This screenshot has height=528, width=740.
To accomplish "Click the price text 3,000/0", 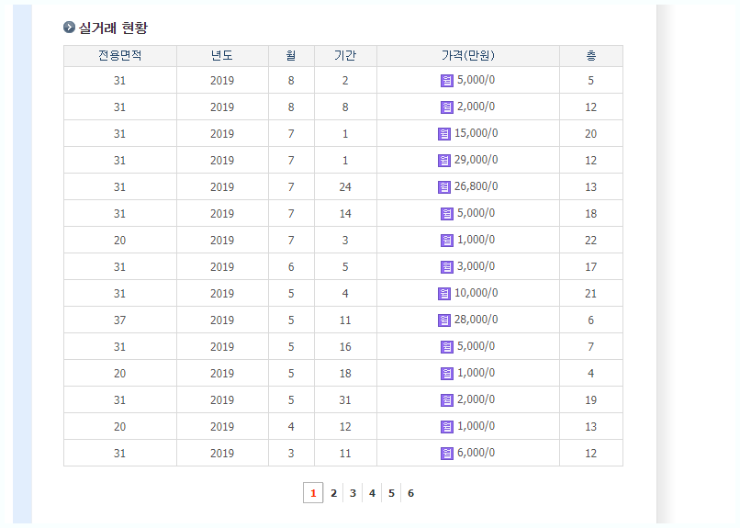I will (477, 266).
